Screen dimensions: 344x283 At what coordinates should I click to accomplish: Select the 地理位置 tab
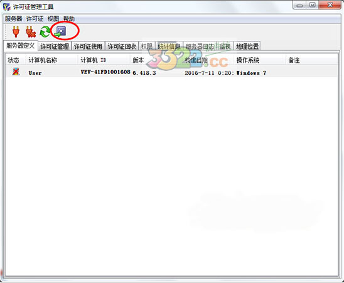(x=247, y=46)
